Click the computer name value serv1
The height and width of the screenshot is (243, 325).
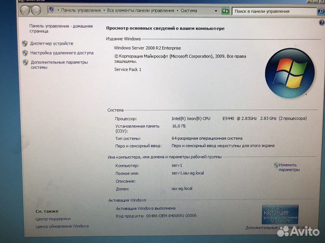click(177, 165)
